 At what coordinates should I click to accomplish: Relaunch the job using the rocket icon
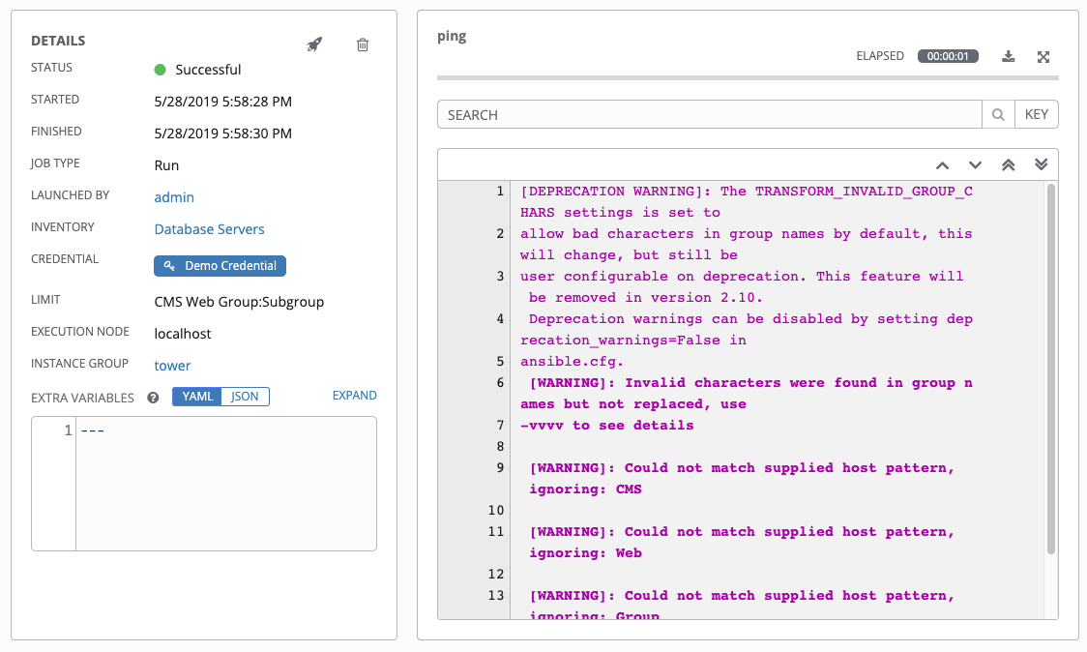(314, 44)
